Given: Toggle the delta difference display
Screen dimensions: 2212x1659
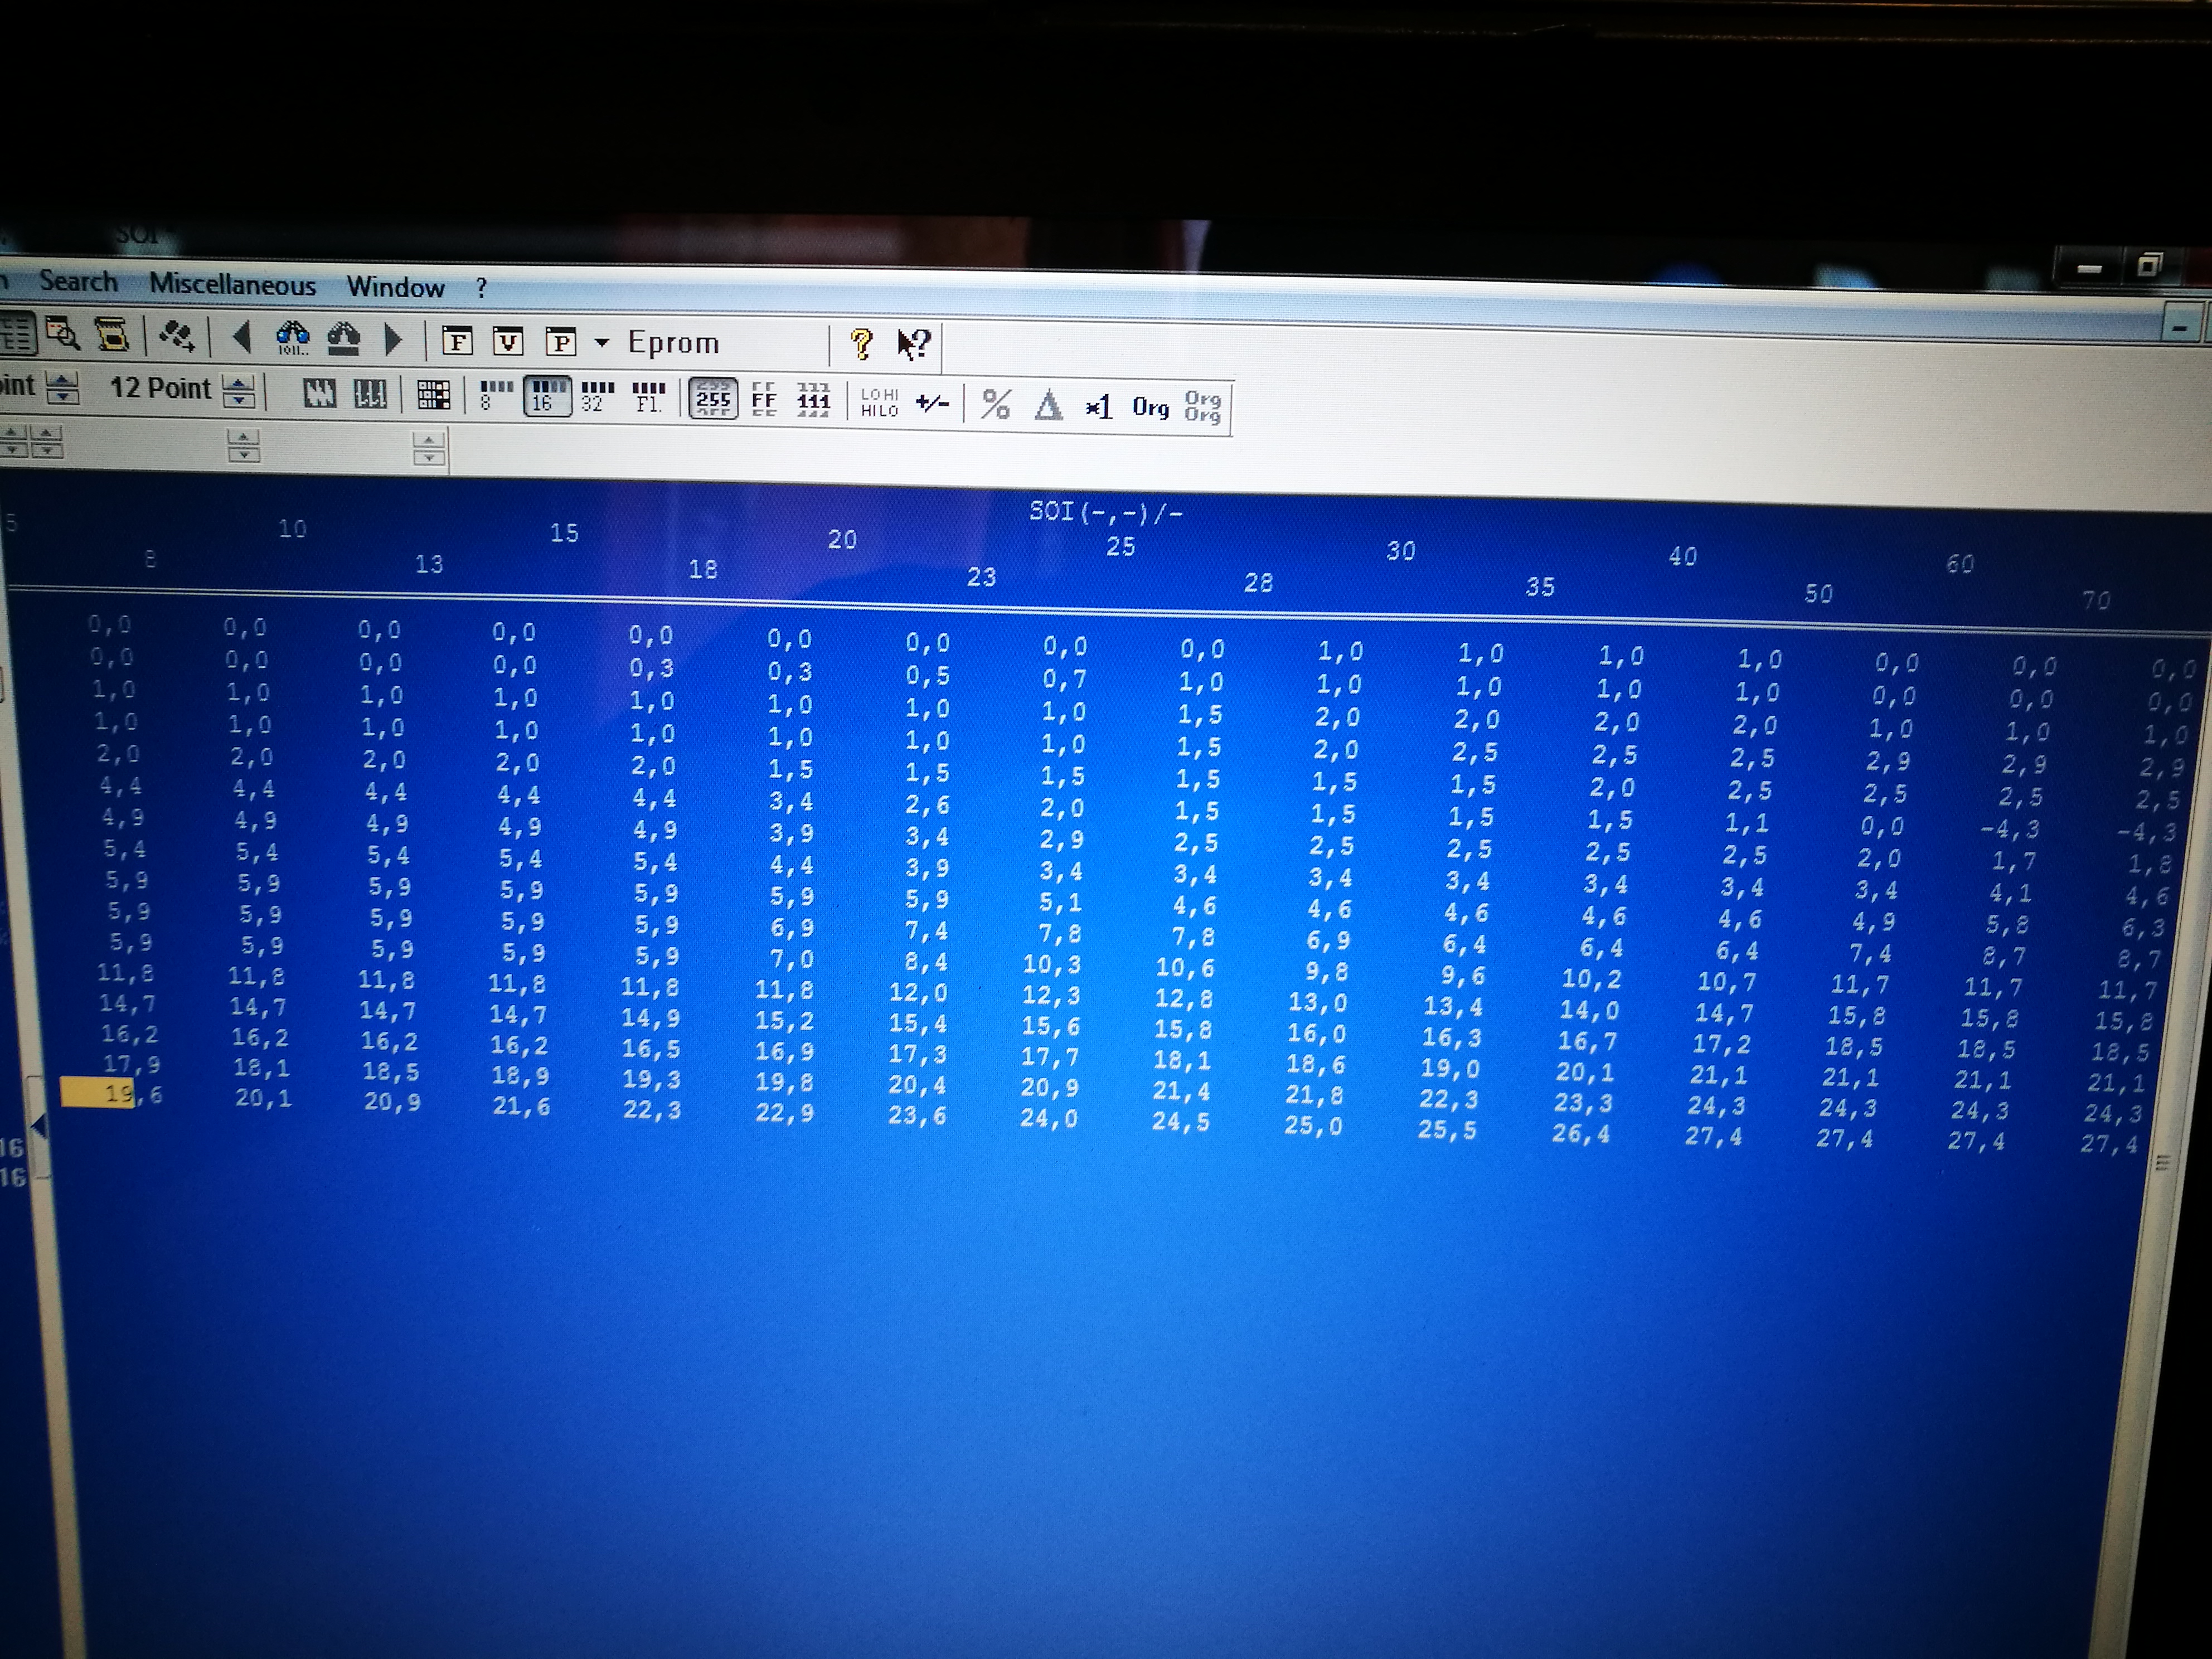Looking at the screenshot, I should click(1048, 405).
